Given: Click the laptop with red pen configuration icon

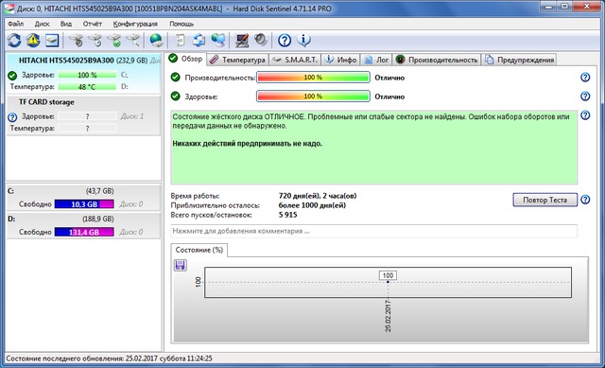Looking at the screenshot, I should 242,40.
